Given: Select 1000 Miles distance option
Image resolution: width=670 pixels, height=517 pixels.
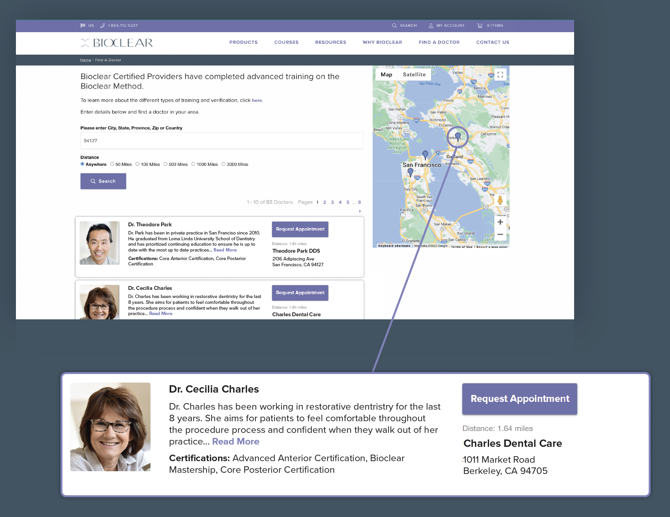Looking at the screenshot, I should (193, 164).
